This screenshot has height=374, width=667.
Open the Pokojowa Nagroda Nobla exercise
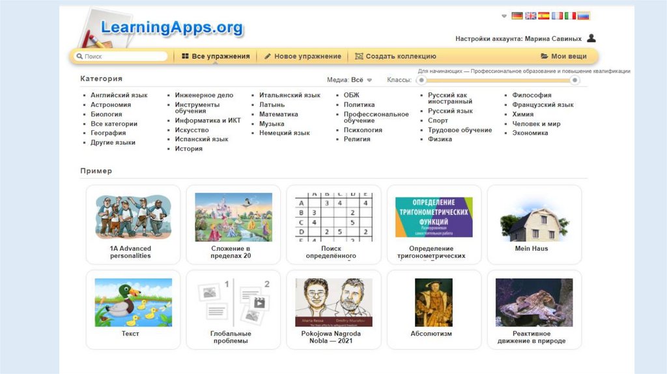tap(333, 309)
